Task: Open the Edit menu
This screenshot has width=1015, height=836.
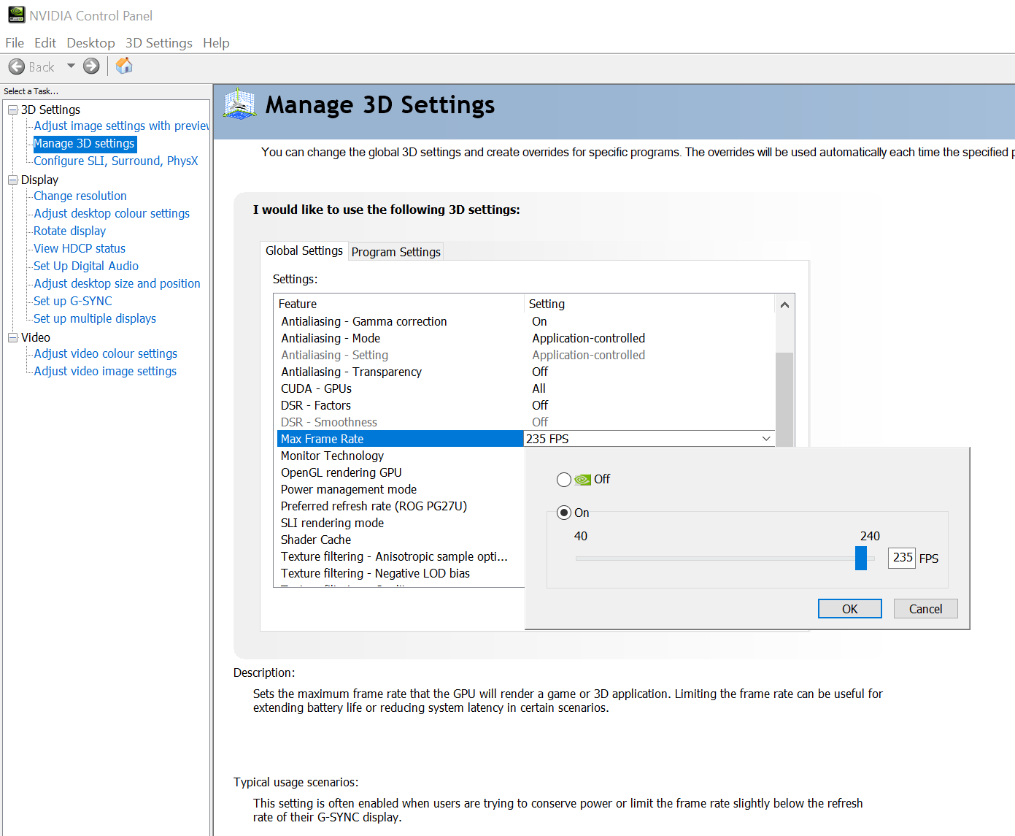Action: pyautogui.click(x=45, y=43)
